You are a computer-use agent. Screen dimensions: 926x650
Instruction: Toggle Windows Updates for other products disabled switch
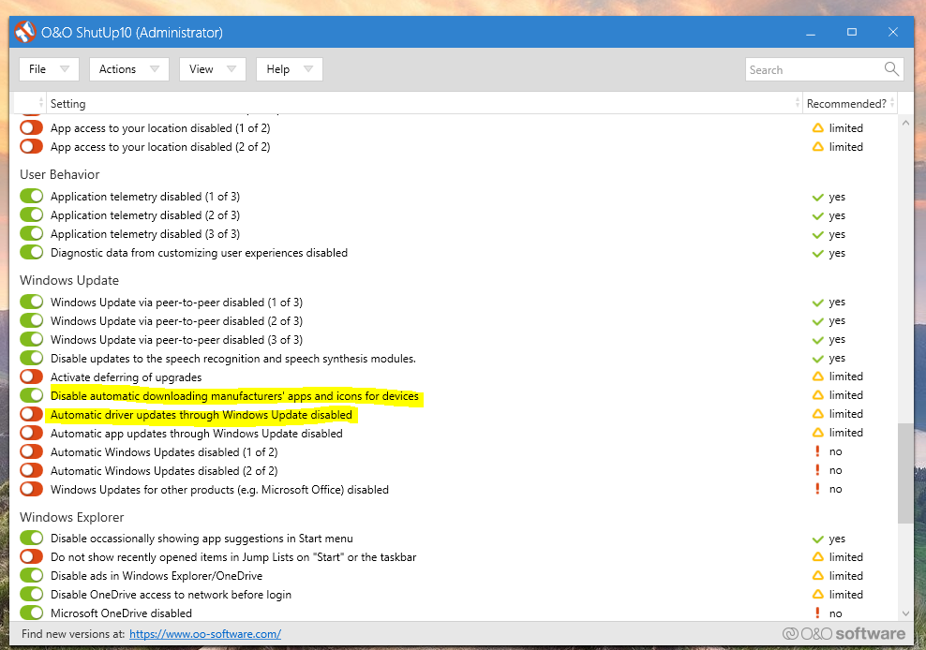[x=31, y=489]
